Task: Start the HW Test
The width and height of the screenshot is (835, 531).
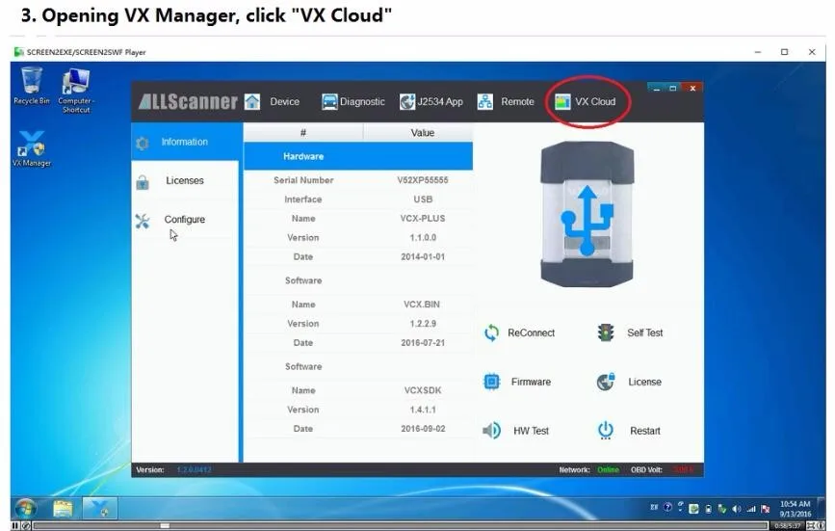Action: tap(515, 431)
